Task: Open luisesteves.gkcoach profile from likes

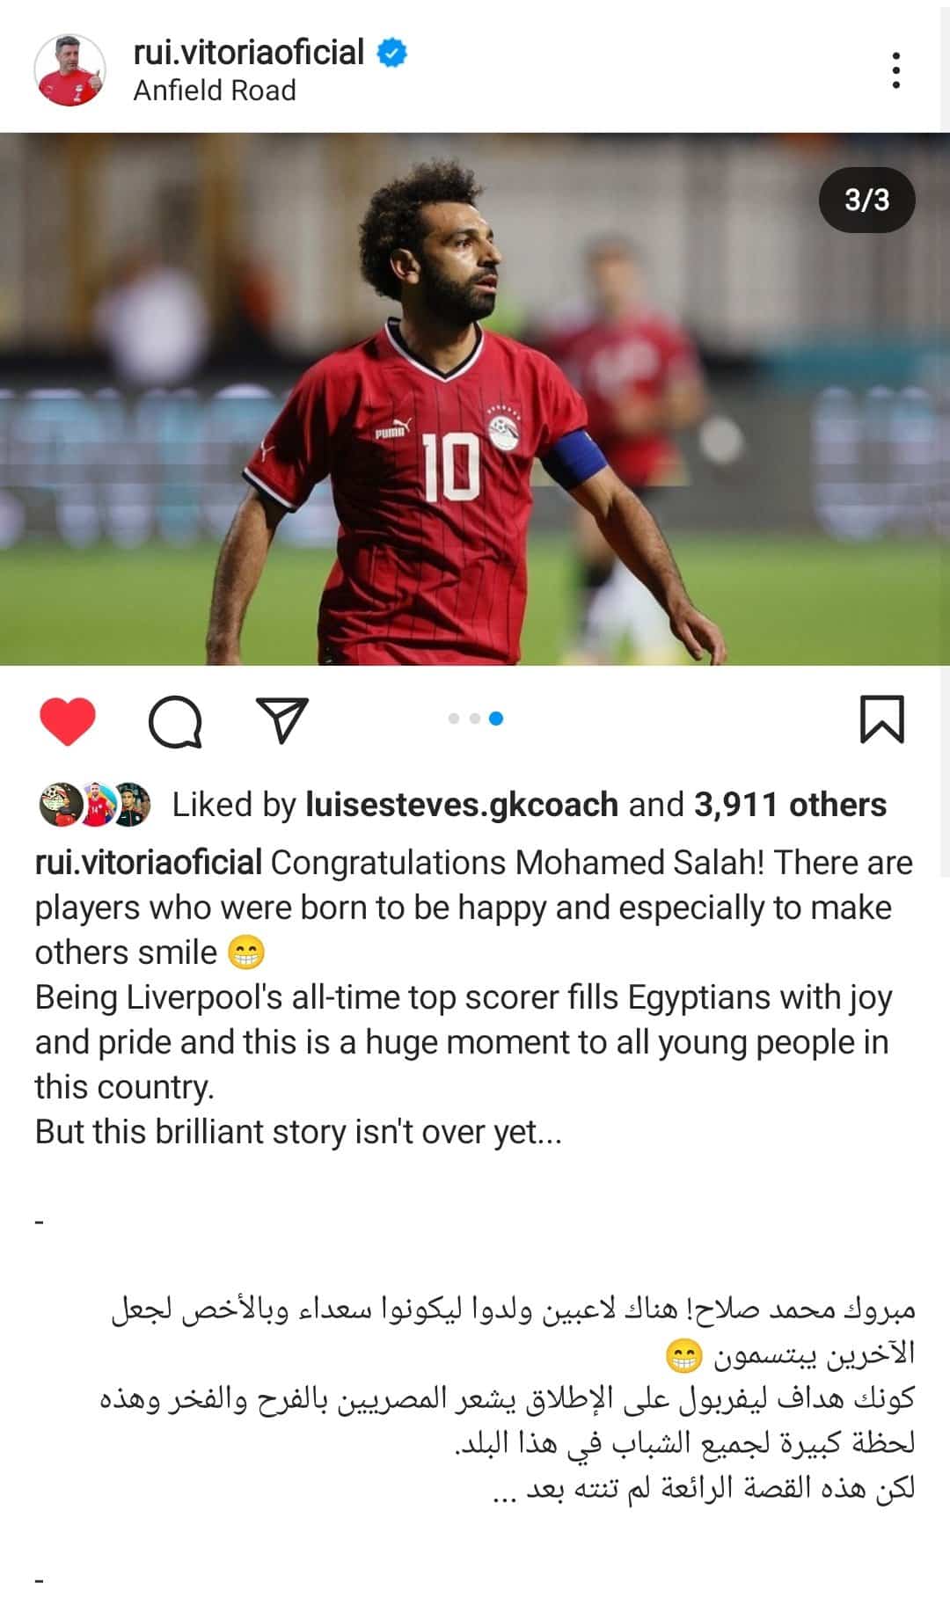Action: click(462, 805)
